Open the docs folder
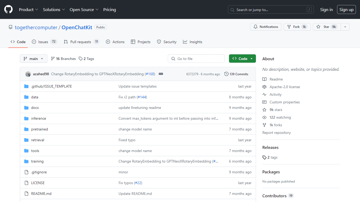The image size is (360, 202). click(35, 108)
